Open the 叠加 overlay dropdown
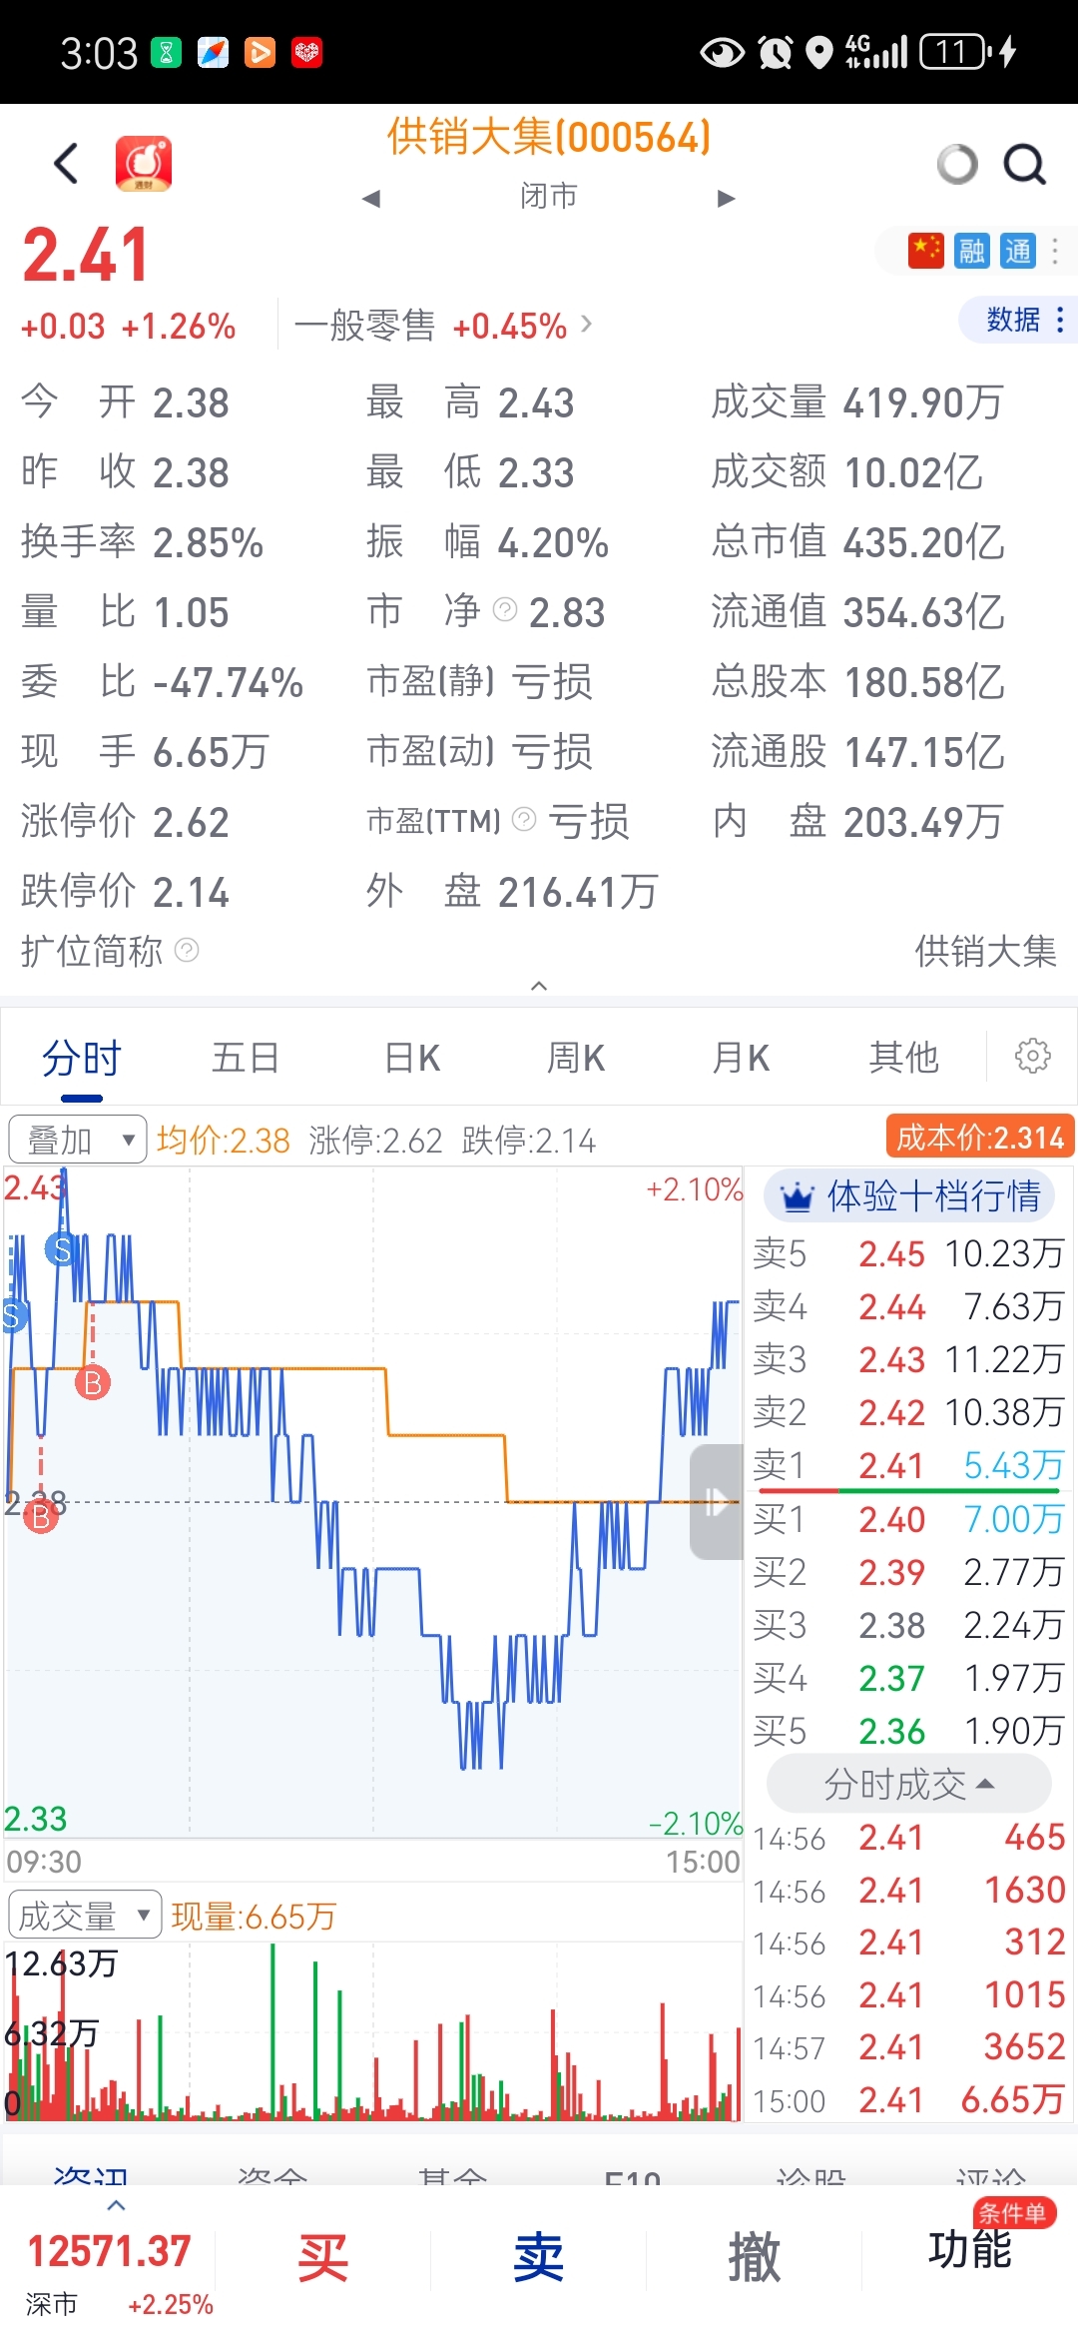Viewport: 1078px width, 2337px height. click(78, 1140)
